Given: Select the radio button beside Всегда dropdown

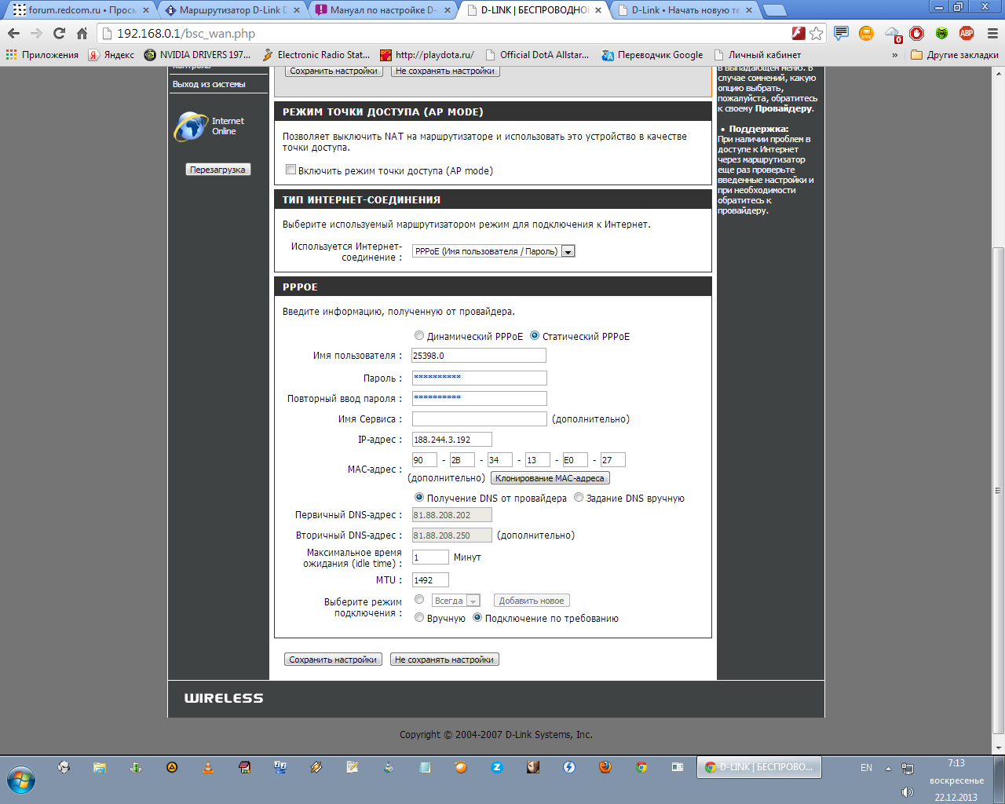Looking at the screenshot, I should click(419, 599).
